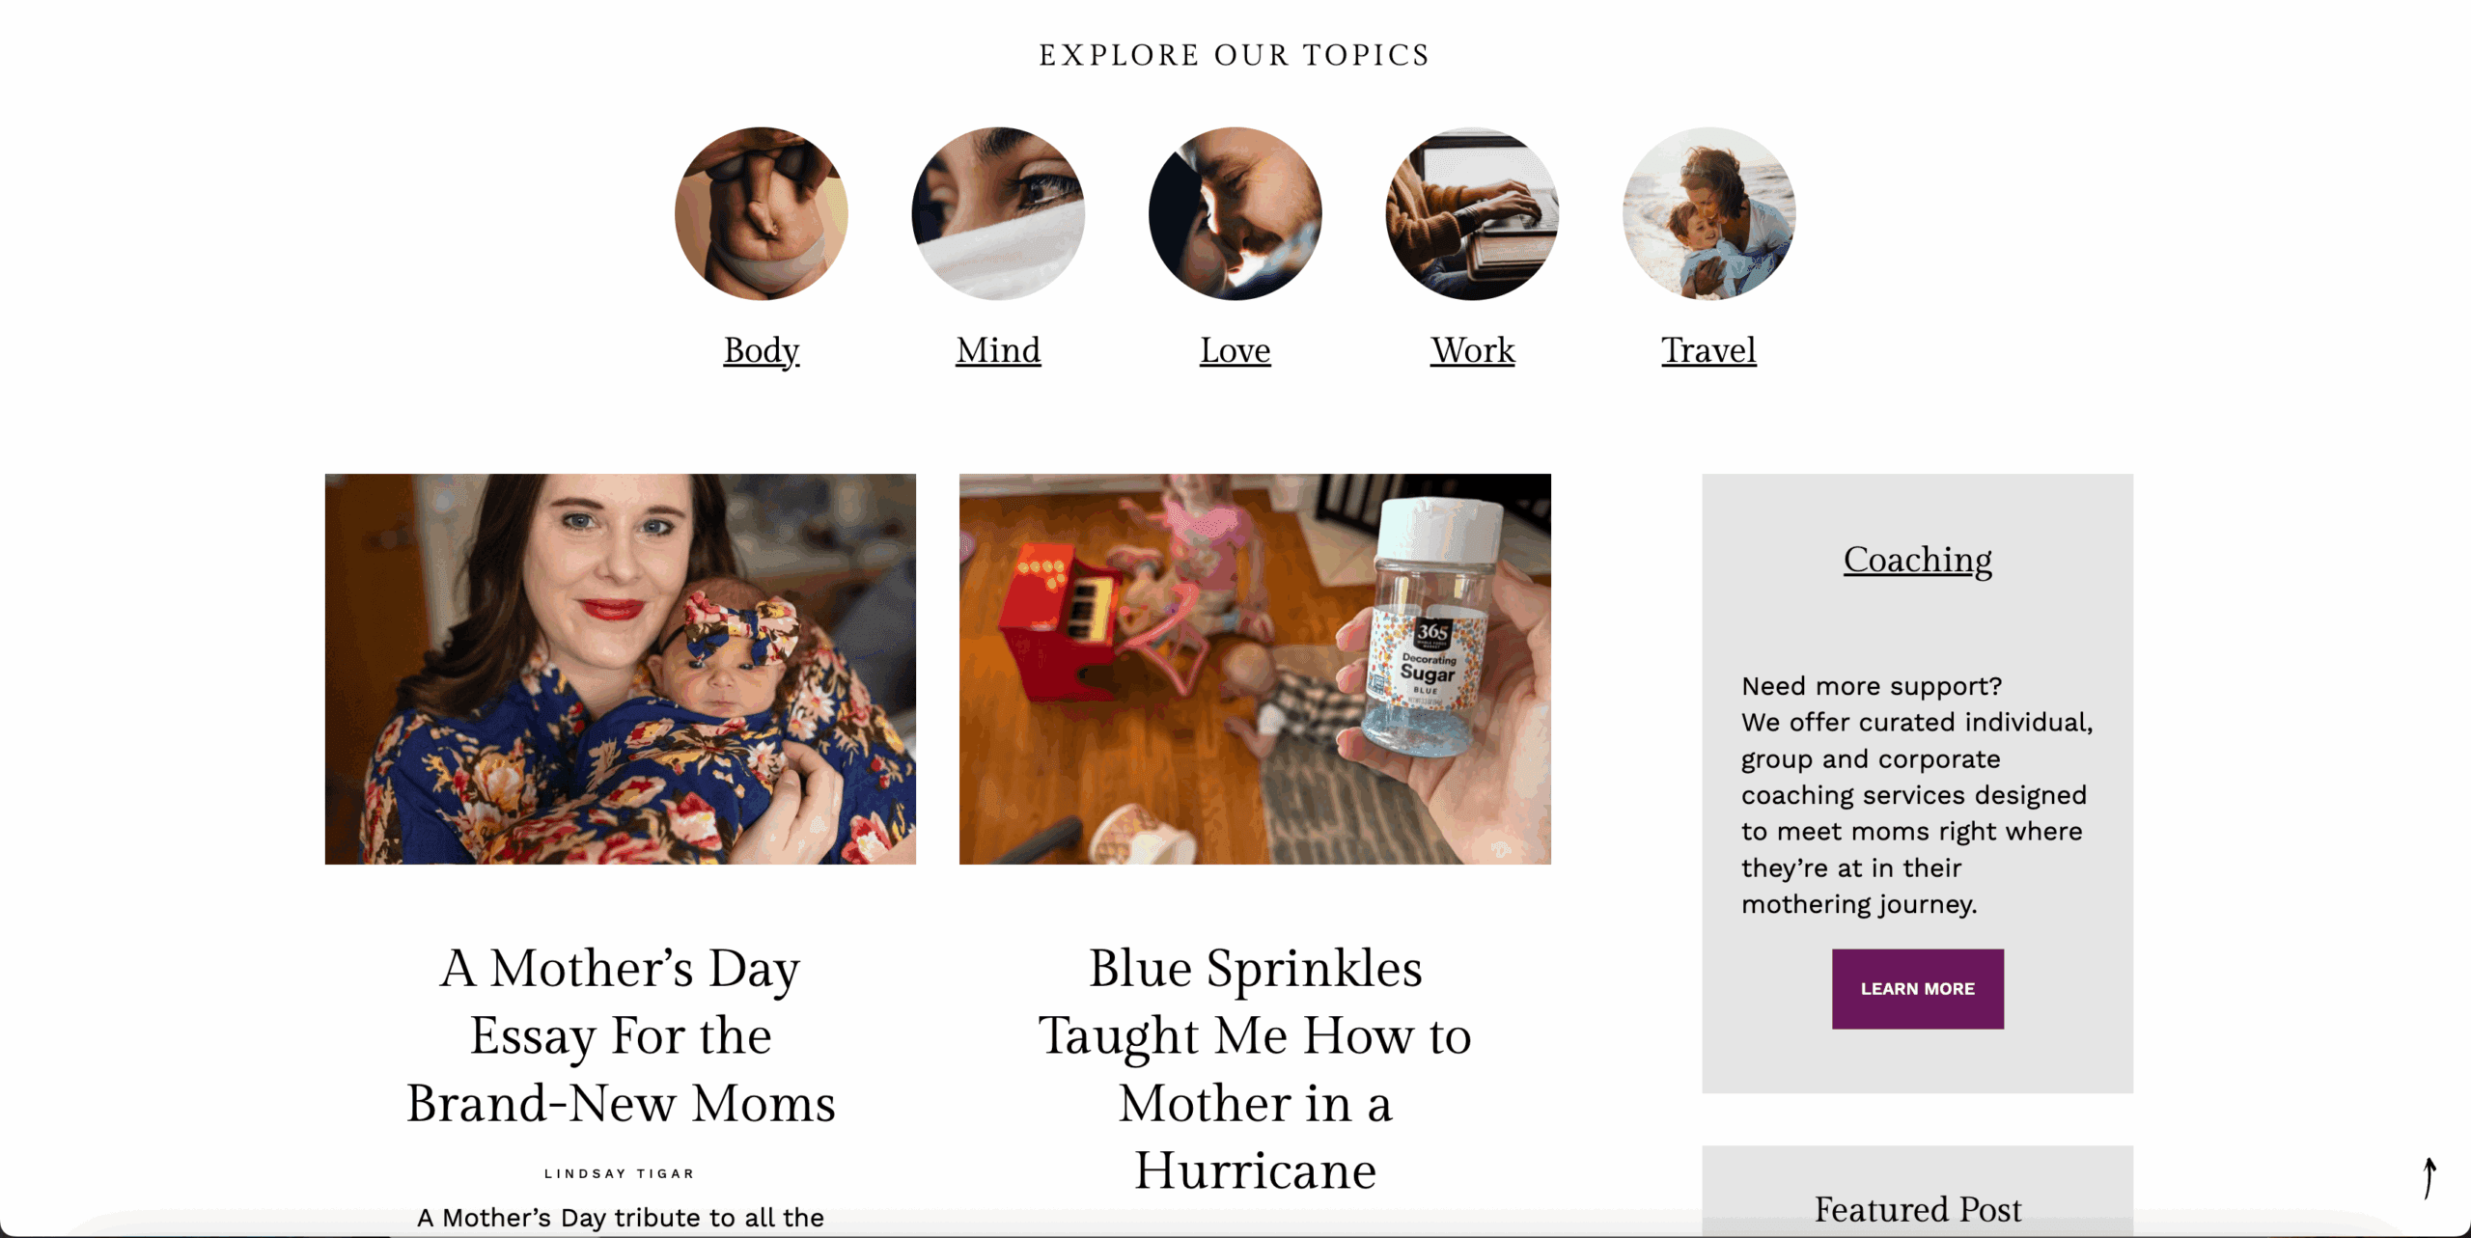Click the Explore Our Topics heading
2471x1238 pixels.
click(1235, 55)
